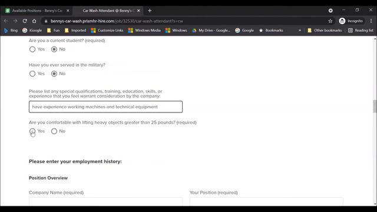The width and height of the screenshot is (377, 212).
Task: Select No for current student
Action: 54,49
